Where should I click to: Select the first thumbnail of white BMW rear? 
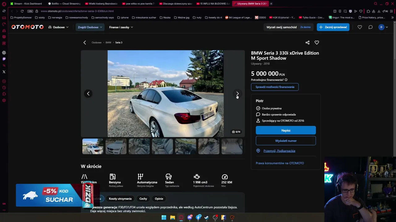click(93, 146)
